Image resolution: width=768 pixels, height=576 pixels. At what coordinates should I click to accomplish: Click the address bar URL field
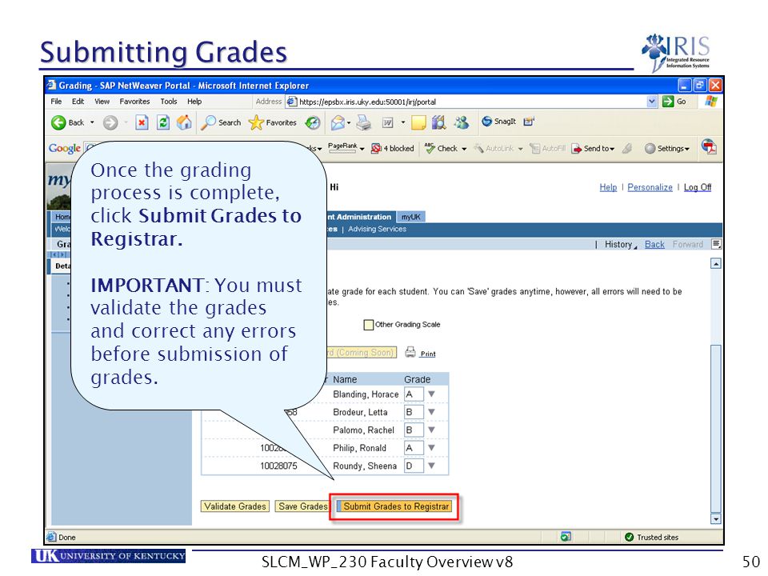[x=466, y=102]
